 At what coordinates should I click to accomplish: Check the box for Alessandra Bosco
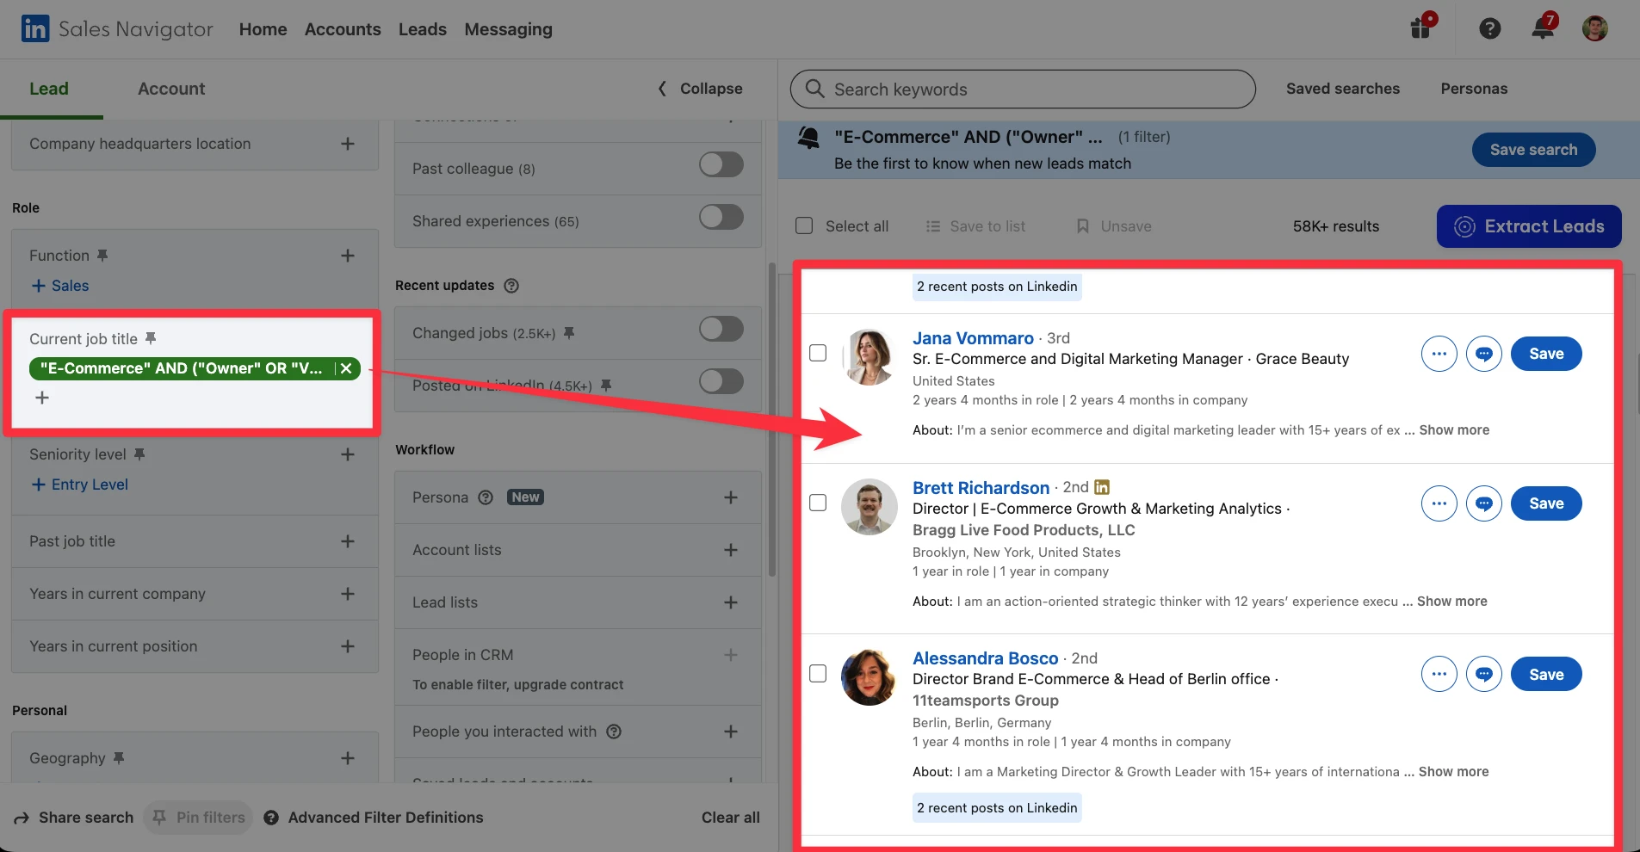click(x=818, y=673)
